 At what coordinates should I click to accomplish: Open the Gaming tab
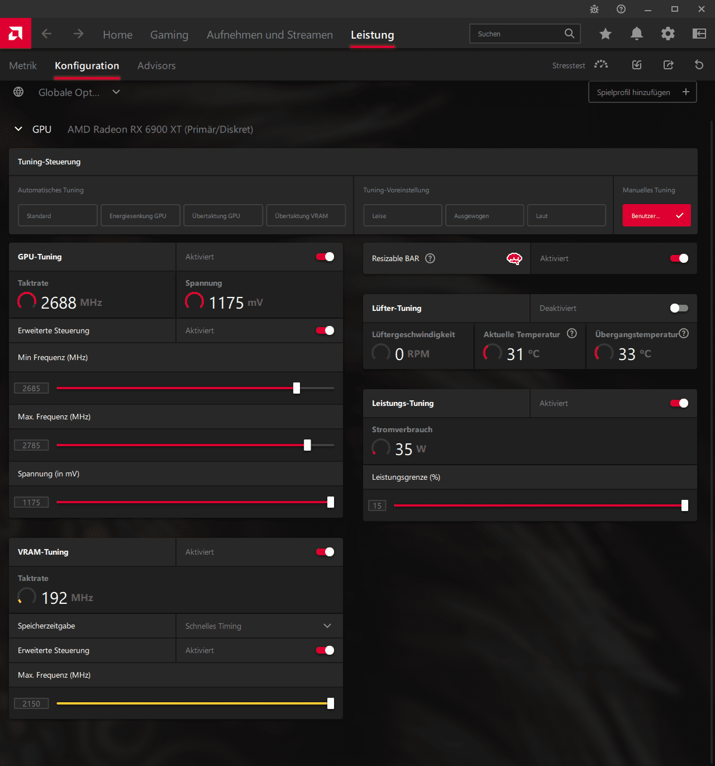(x=169, y=35)
